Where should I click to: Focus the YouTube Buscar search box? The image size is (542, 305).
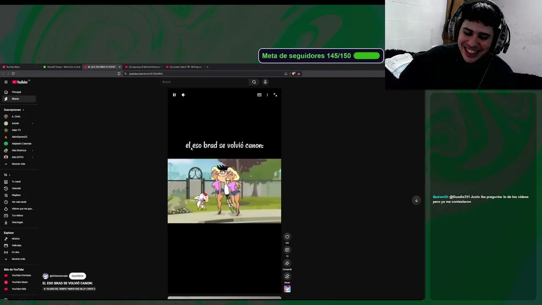coord(205,82)
